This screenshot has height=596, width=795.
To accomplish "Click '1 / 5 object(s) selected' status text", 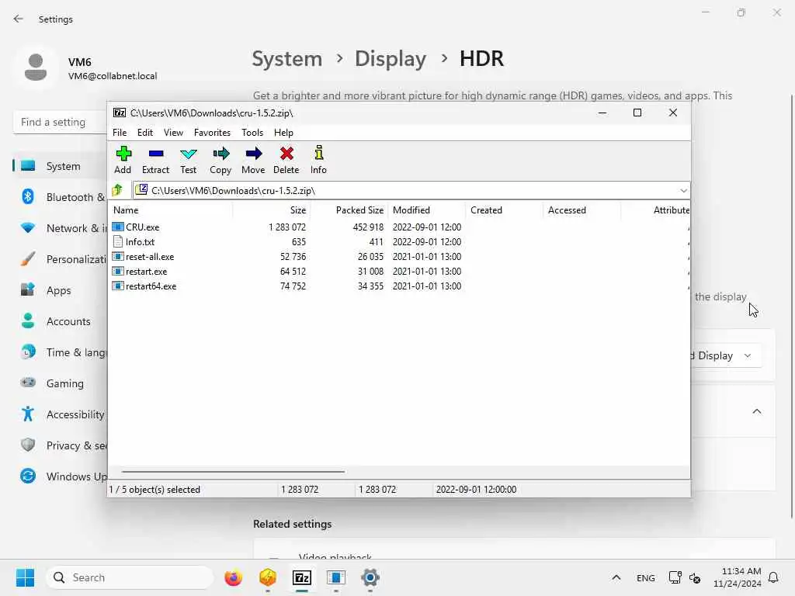I will point(154,490).
